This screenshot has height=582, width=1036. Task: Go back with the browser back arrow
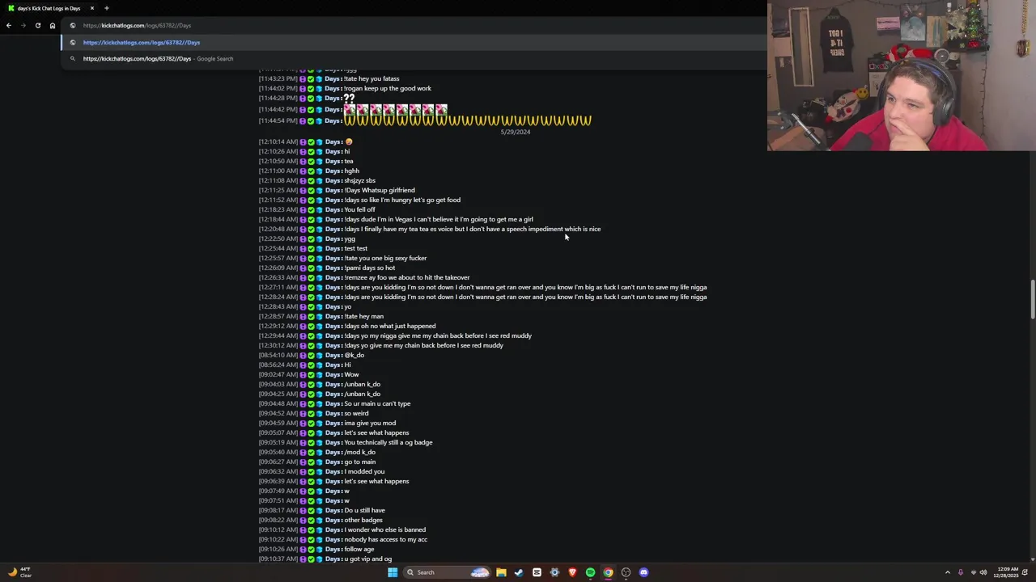9,25
